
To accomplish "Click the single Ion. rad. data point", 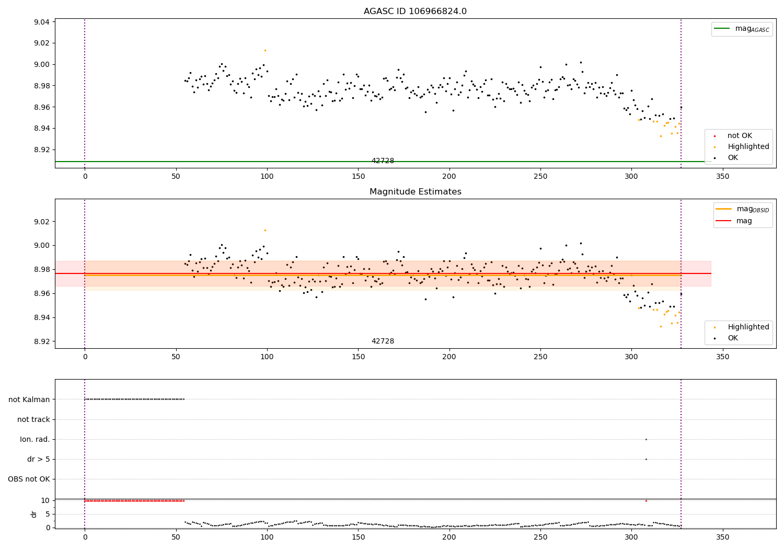I will [x=646, y=439].
